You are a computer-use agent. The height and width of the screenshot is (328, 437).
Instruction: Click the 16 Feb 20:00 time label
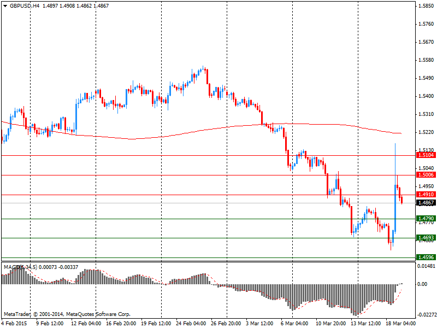(121, 323)
